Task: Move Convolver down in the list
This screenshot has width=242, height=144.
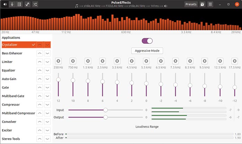Action: point(47,122)
